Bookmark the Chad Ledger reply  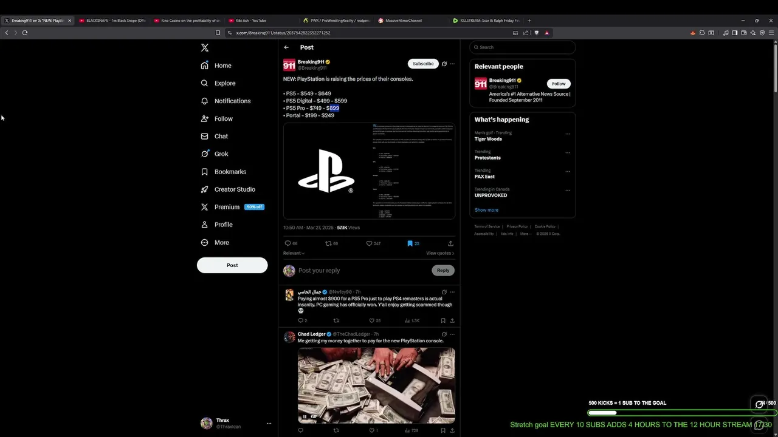443,430
